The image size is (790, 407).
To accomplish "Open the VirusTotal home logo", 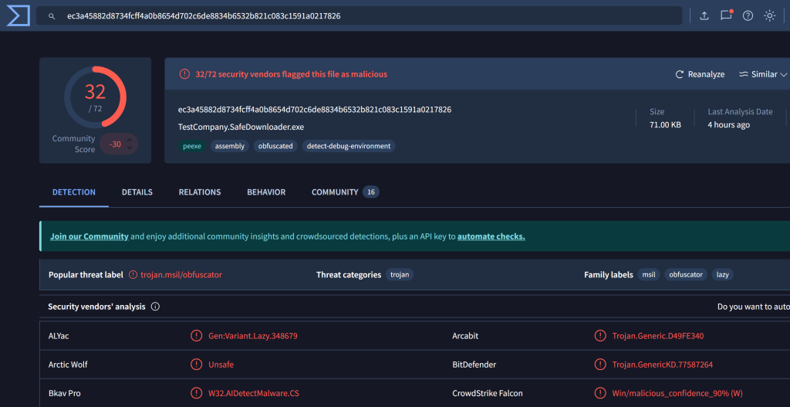I will coord(19,15).
